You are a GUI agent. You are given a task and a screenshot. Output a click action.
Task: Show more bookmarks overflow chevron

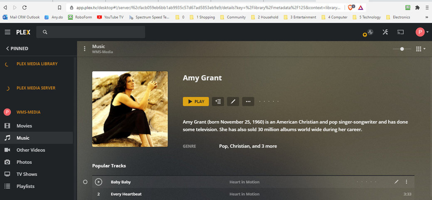tap(427, 17)
